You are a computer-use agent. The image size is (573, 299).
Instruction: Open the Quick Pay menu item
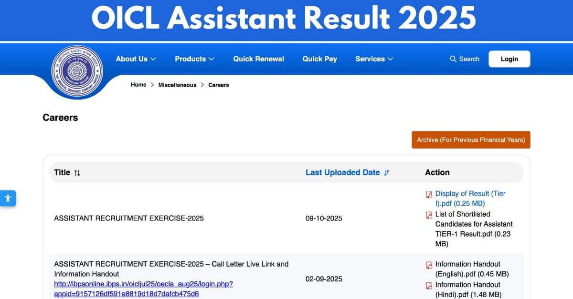click(319, 59)
